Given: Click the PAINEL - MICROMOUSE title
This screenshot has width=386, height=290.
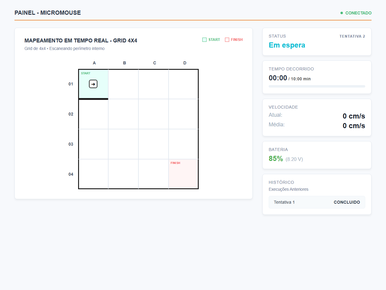Looking at the screenshot, I should coord(48,13).
